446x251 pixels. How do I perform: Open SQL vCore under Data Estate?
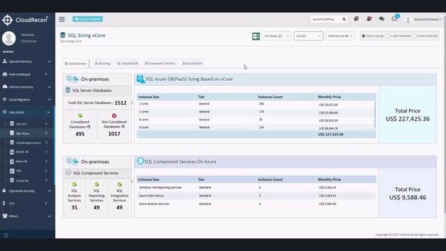(x=28, y=133)
